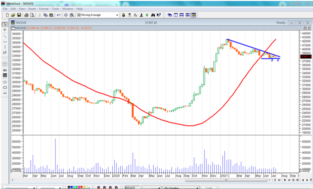Click the Weekly periodicity label
Screen dimensions: 313x189
281,22
